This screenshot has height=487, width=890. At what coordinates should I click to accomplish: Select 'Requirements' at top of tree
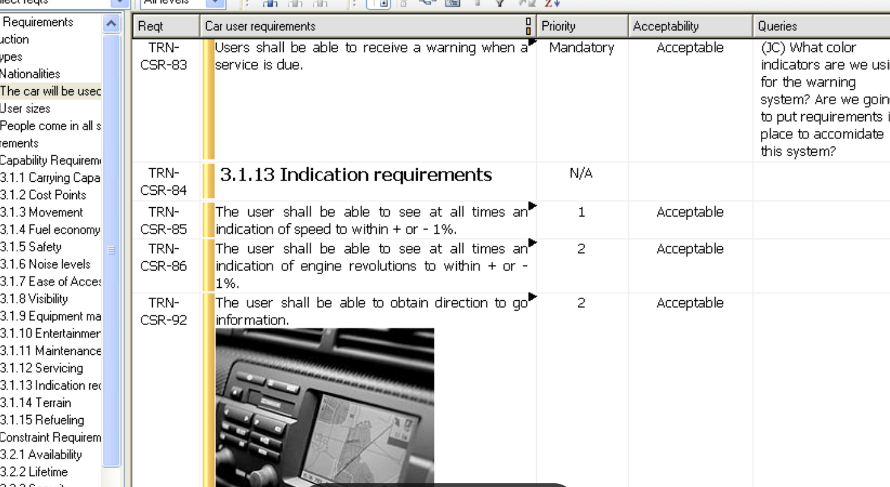coord(37,22)
